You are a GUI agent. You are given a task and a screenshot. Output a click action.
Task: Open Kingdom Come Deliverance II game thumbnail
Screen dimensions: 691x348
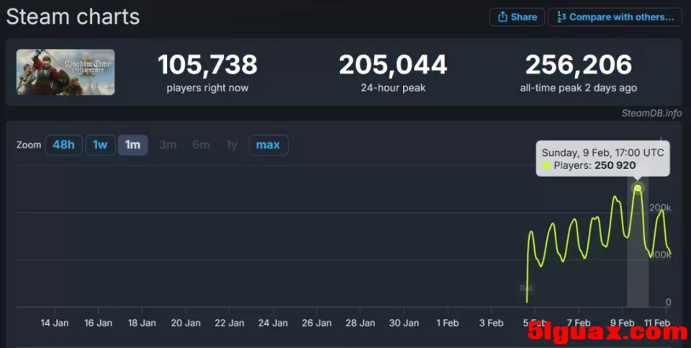(x=66, y=72)
